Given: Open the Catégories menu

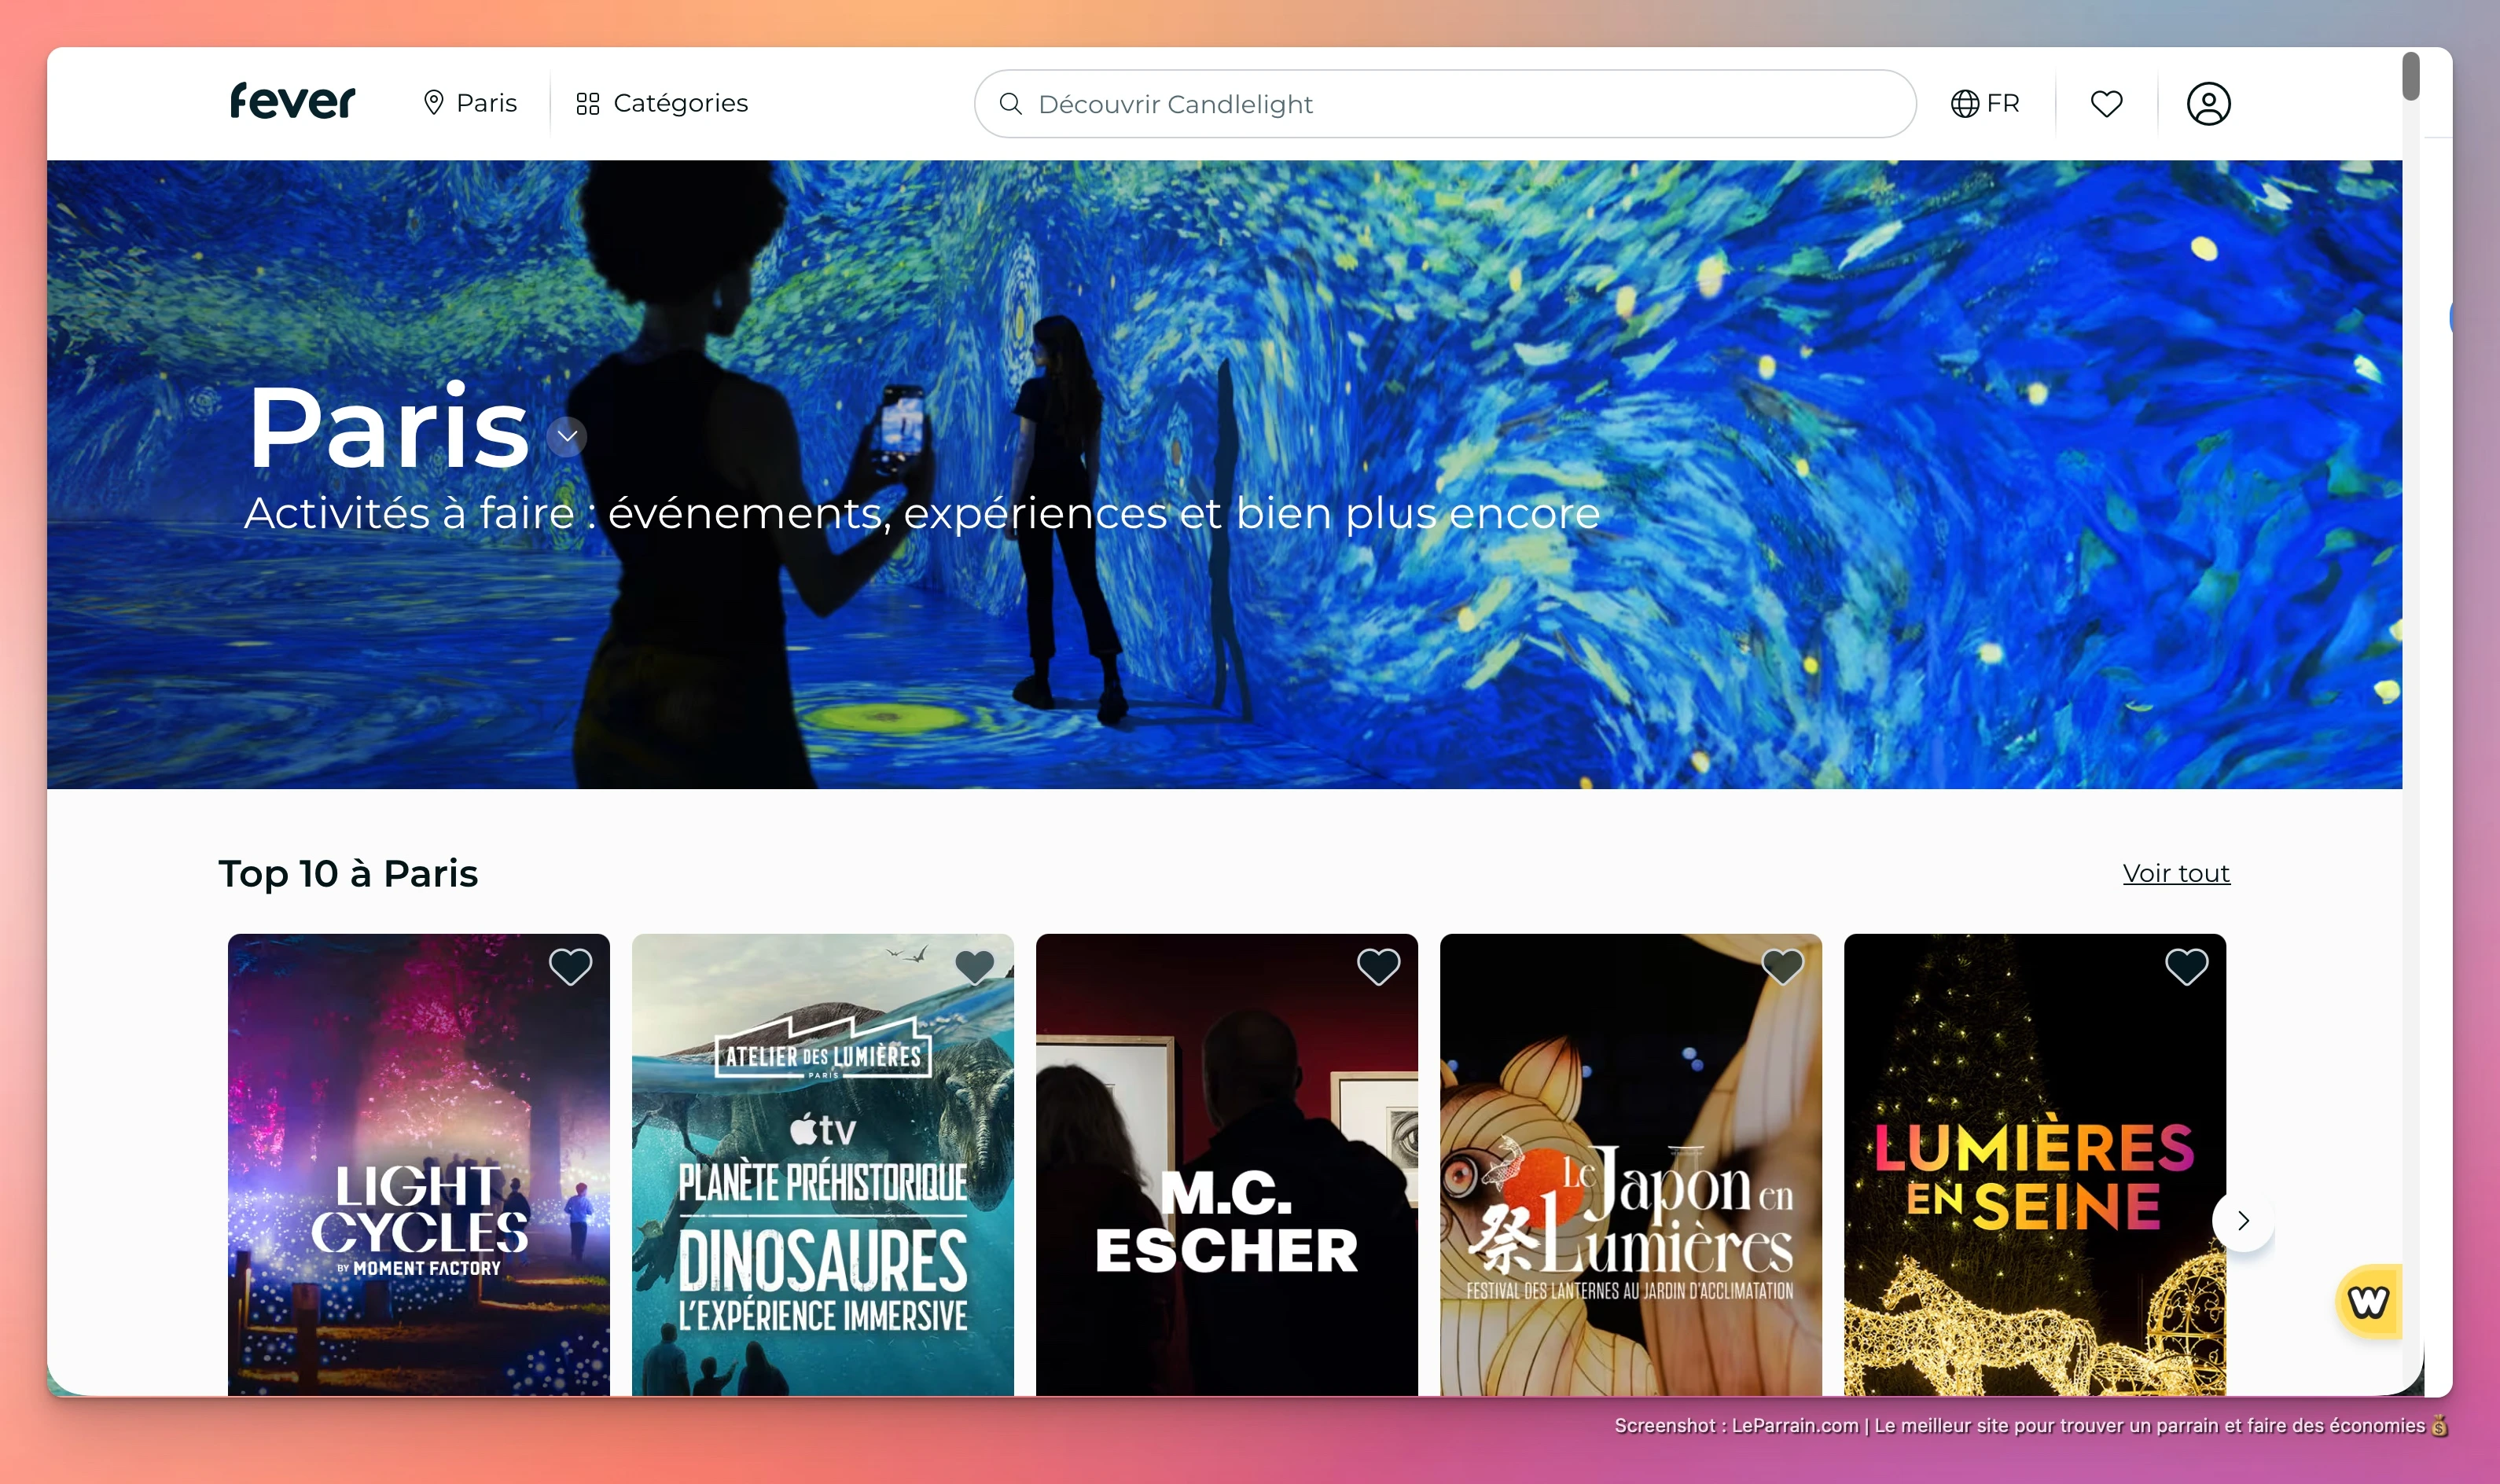Looking at the screenshot, I should tap(680, 104).
